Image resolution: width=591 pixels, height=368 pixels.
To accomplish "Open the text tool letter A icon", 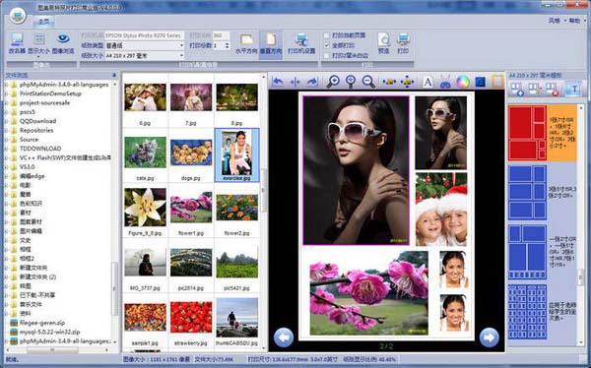I will 427,82.
